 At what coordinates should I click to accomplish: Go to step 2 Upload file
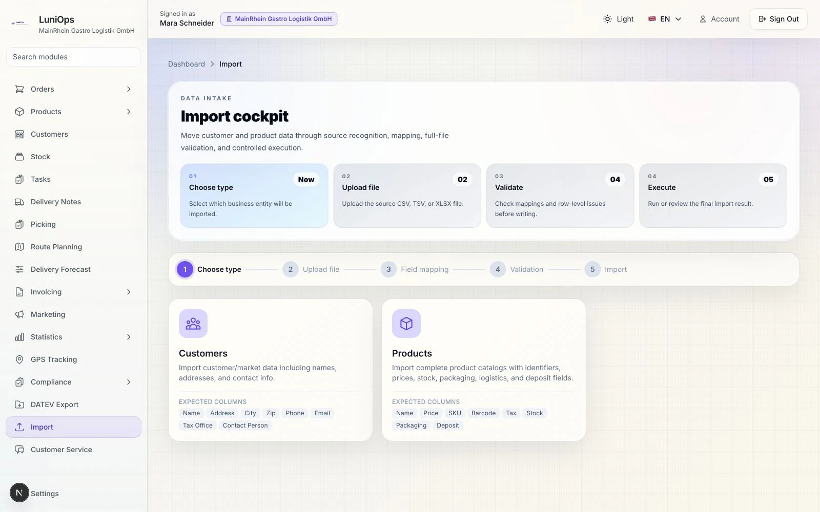[x=311, y=269]
